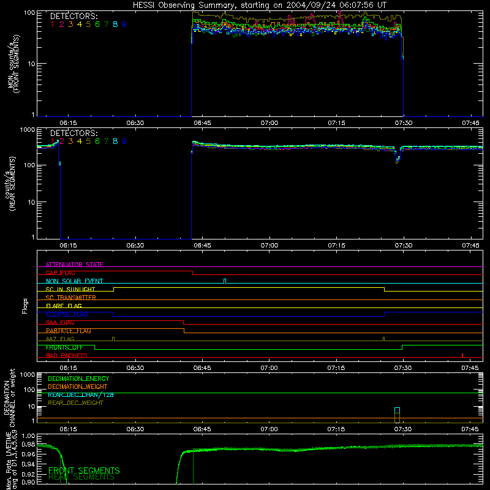Click the ATTENUATOR_STATE flag label

tap(74, 265)
